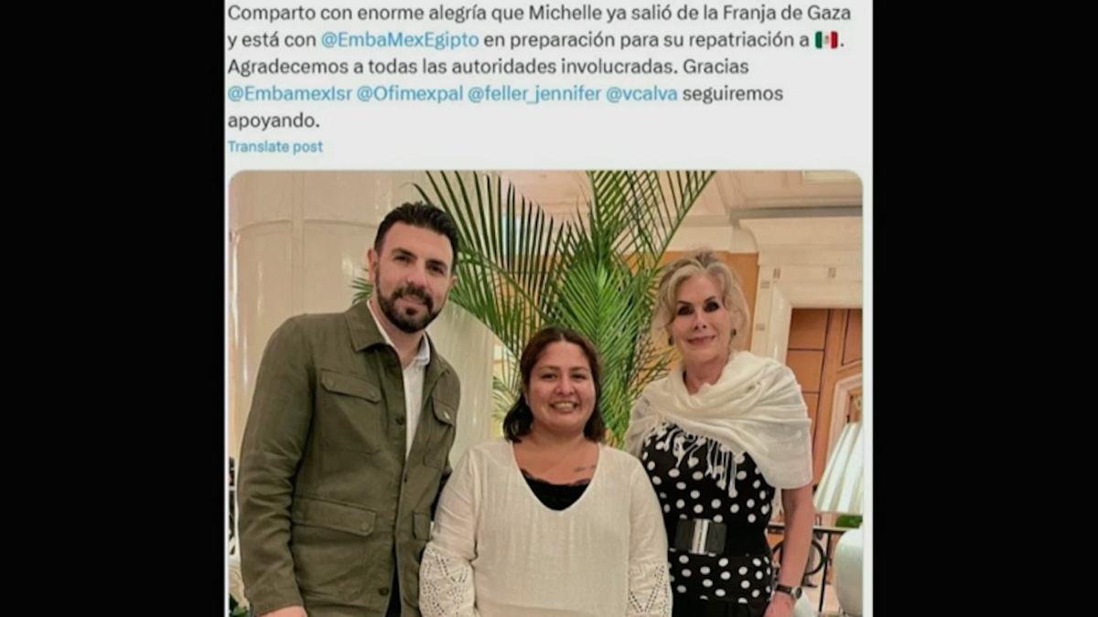
Task: Click the tweet text 'seguiremos apoyando'
Action: click(505, 106)
